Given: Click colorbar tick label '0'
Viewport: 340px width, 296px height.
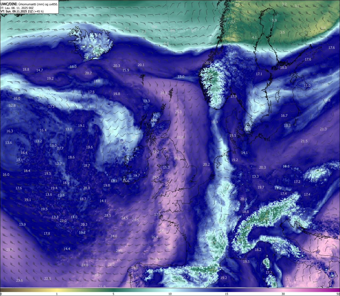Looking at the screenshot, I should 1,294.
